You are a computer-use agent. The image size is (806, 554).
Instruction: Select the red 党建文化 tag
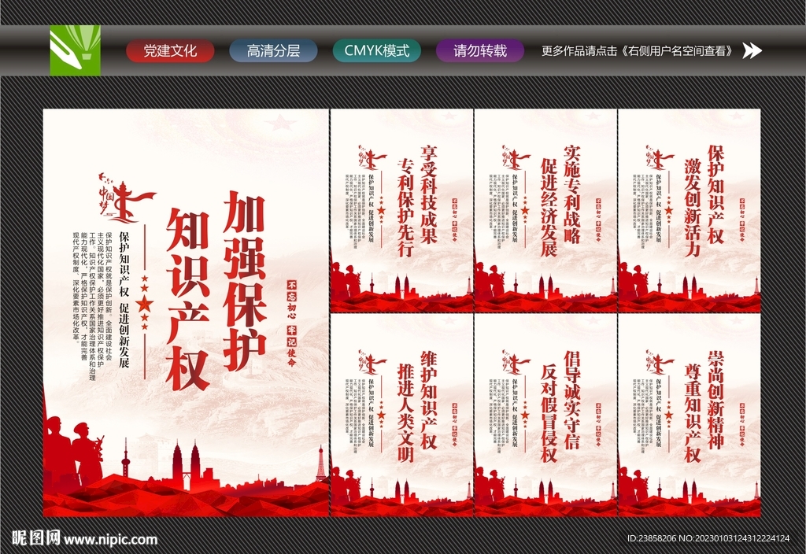[x=170, y=50]
